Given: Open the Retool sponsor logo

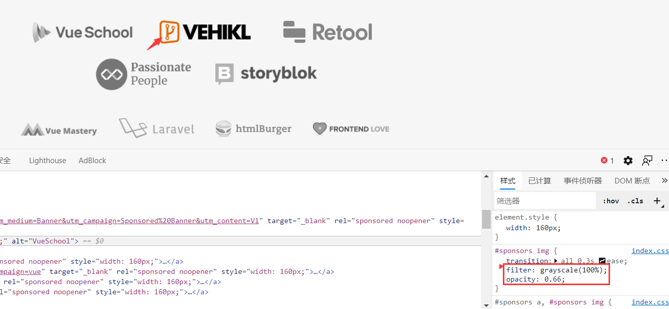Looking at the screenshot, I should tap(328, 32).
